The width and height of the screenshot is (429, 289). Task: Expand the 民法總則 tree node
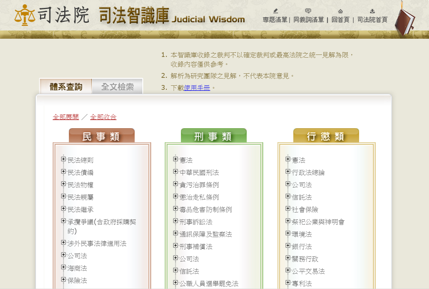pyautogui.click(x=63, y=159)
